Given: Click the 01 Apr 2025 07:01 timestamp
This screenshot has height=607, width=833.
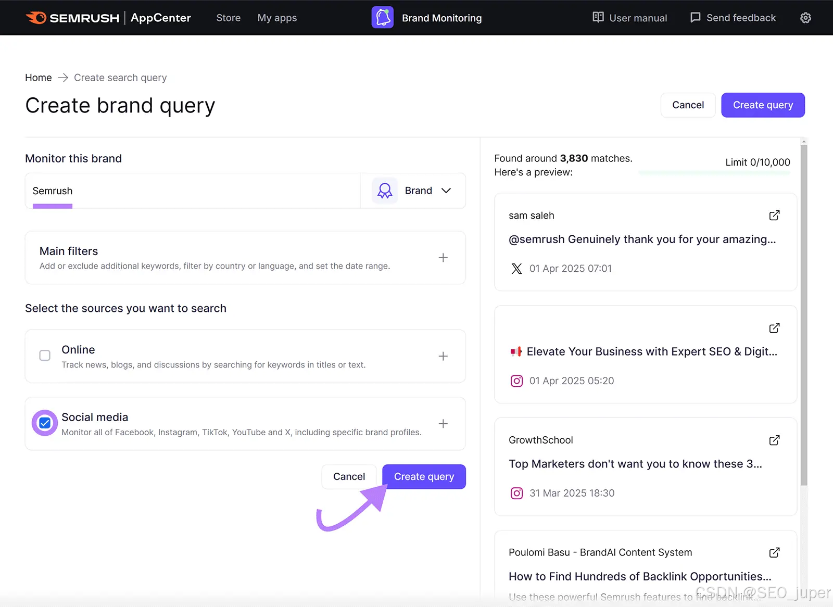Looking at the screenshot, I should tap(571, 269).
